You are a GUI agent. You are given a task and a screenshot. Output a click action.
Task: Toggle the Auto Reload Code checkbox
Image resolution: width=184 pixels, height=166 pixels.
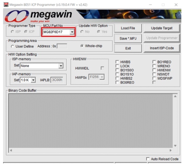148,159
